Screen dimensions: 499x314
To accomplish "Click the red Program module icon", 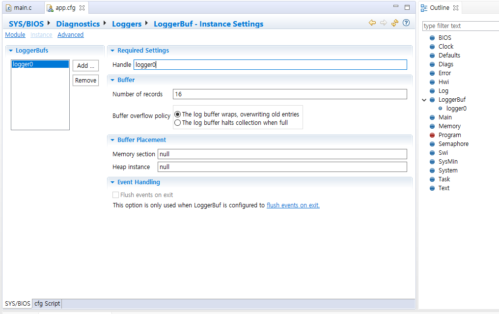I will click(x=432, y=135).
